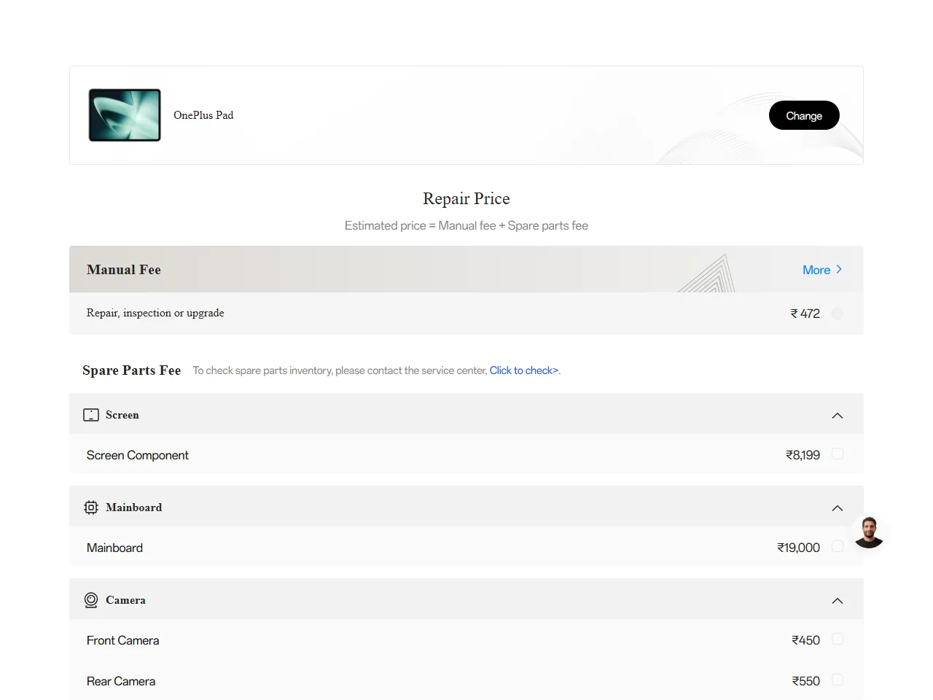Click the Estimated price formula text
Viewport: 933px width, 700px height.
pyautogui.click(x=466, y=226)
